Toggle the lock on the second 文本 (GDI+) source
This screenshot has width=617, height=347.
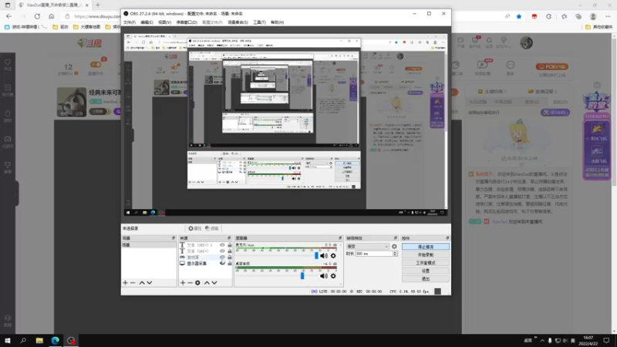[x=229, y=251]
